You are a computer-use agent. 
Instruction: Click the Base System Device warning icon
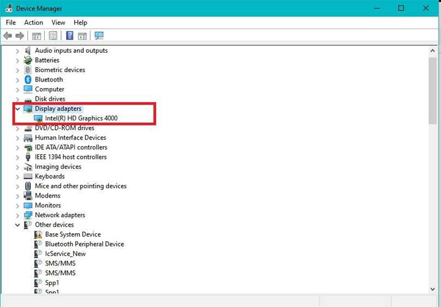tap(39, 234)
